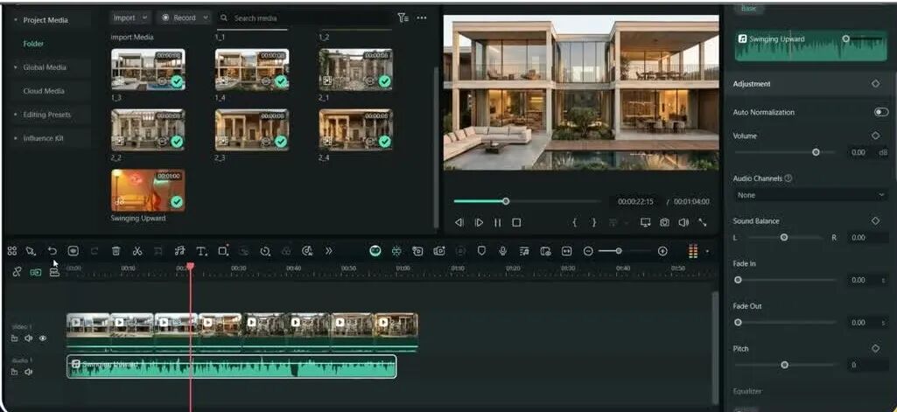Click the Sound Balance slider handle
Screen dimensions: 897x412
[784, 237]
